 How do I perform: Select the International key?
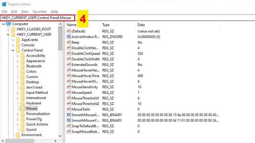pos(36,98)
